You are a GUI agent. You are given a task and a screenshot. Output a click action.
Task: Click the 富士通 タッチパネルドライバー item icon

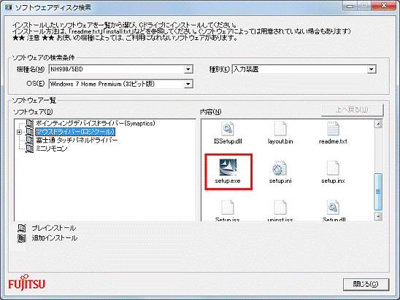[30, 141]
